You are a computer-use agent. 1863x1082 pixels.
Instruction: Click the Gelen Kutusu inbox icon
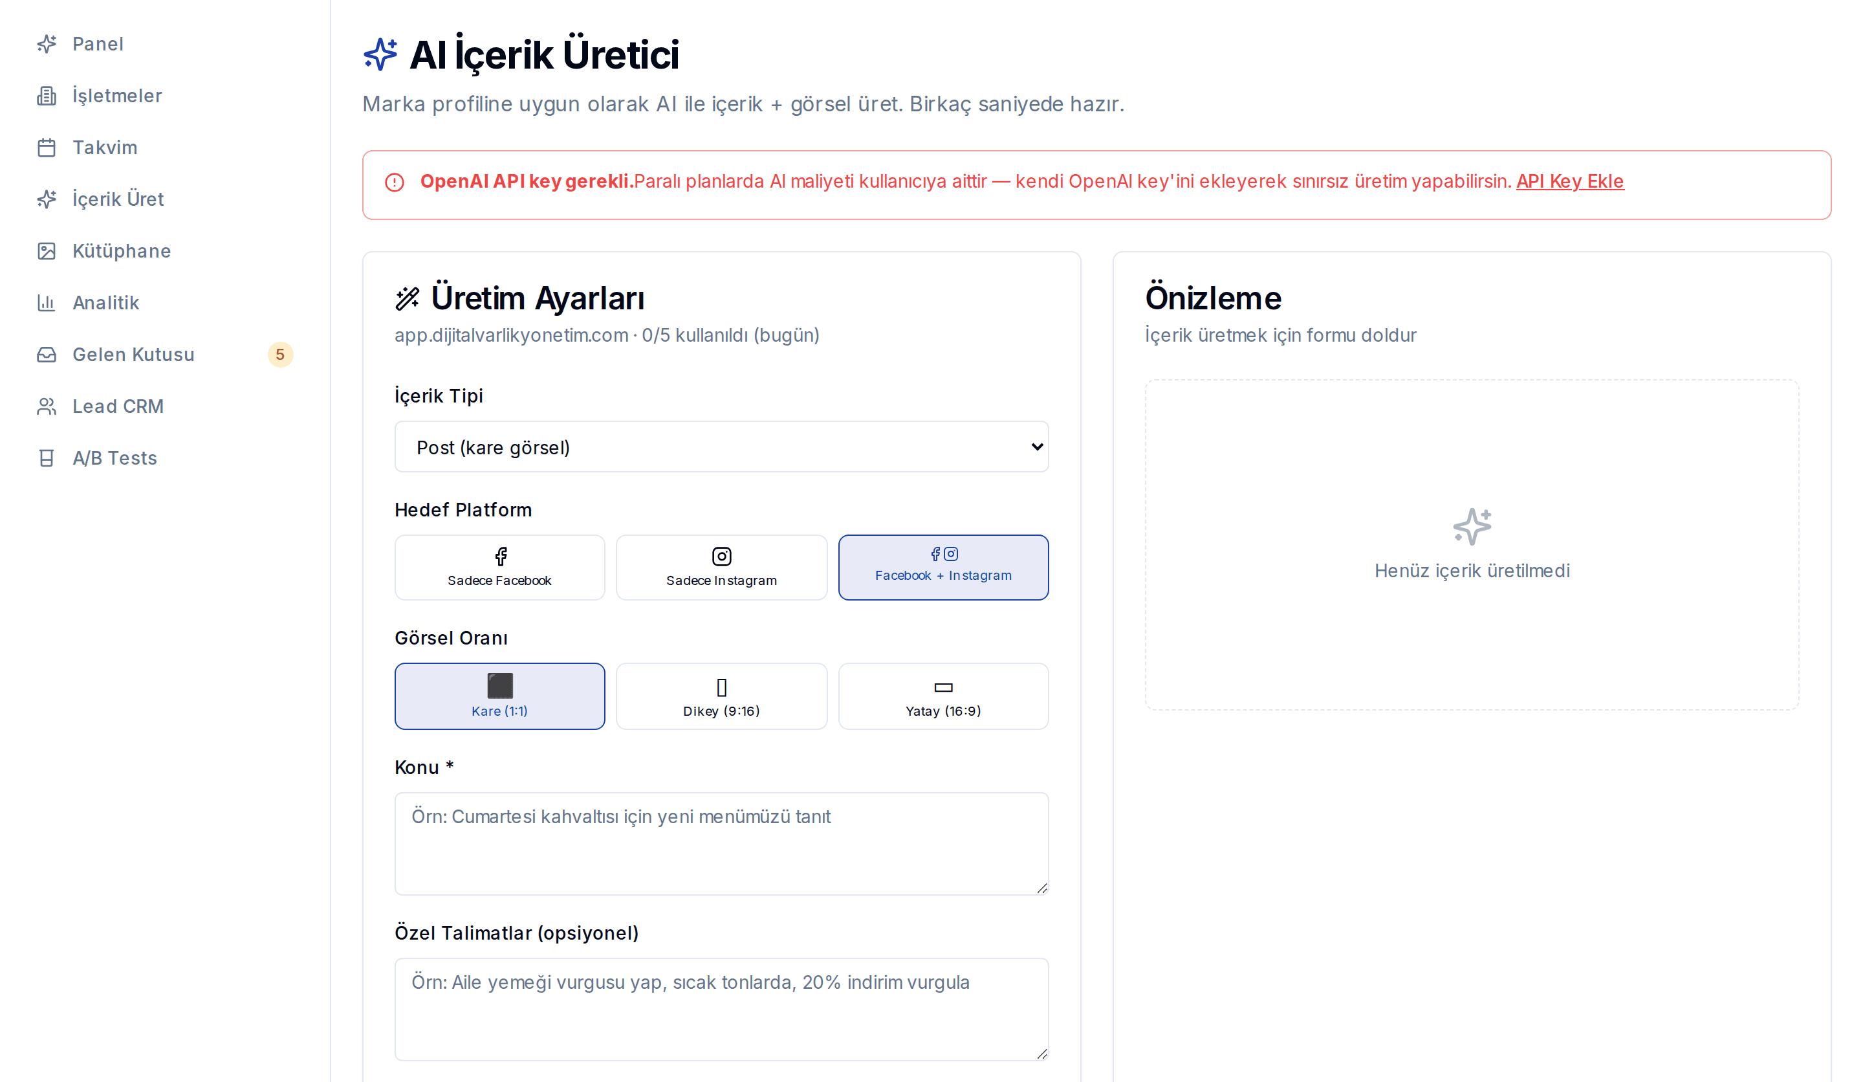click(x=47, y=354)
